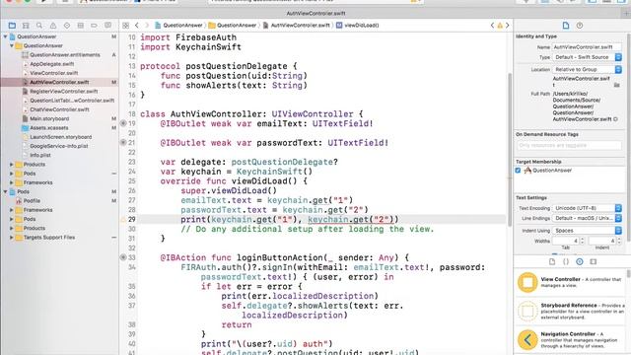The height and width of the screenshot is (355, 631).
Task: Select Assets.xcassets in navigator
Action: (49, 128)
